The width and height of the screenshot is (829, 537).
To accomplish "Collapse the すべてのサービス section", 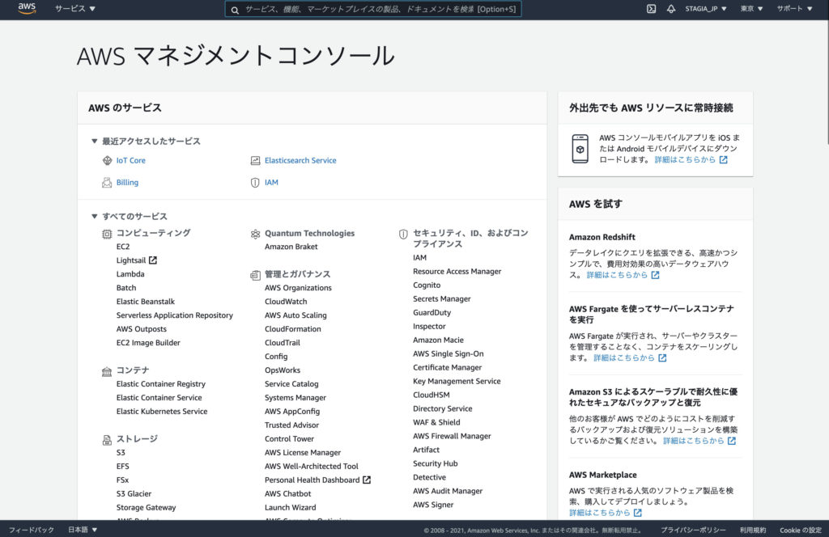I will [95, 217].
